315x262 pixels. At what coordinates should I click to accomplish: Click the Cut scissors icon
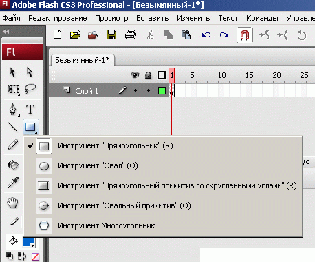tap(150, 35)
